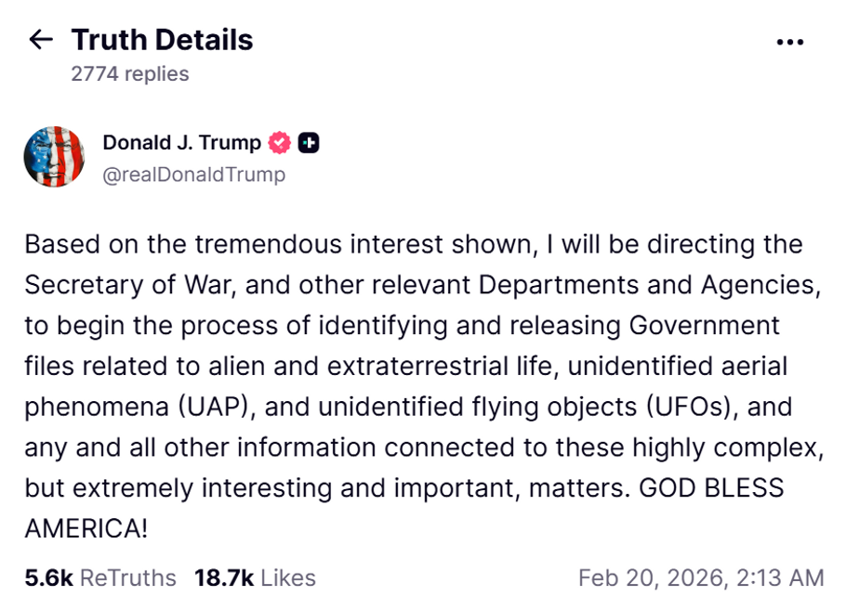Viewport: 846px width, 609px height.
Task: Click the Donald J. Trump display name
Action: click(x=182, y=143)
